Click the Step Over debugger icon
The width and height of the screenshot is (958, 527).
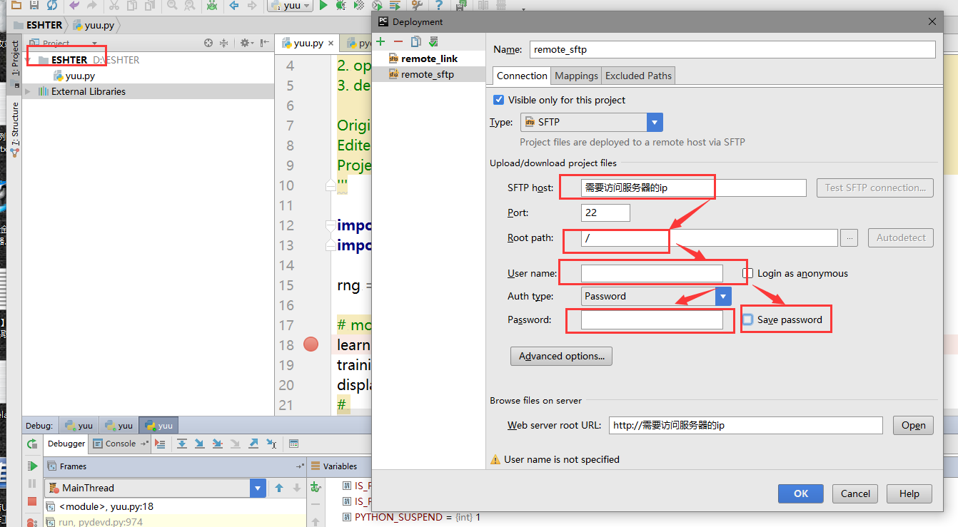[182, 444]
